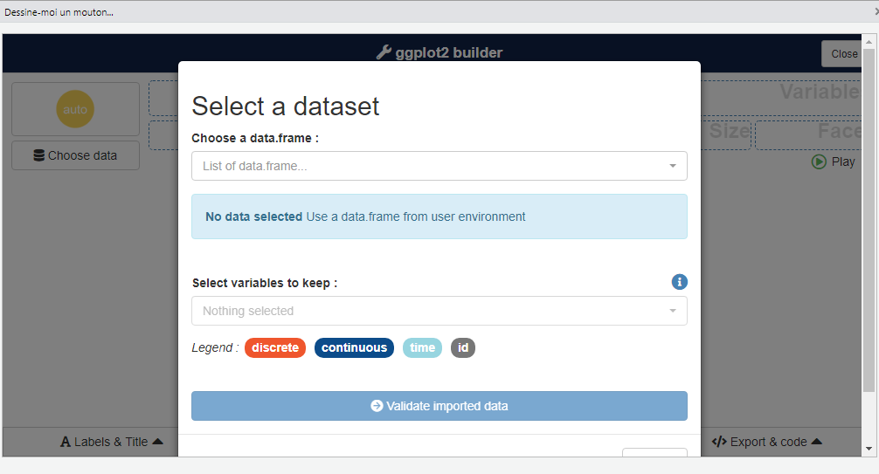Click the wrench icon beside ggplot2 builder

click(x=383, y=52)
